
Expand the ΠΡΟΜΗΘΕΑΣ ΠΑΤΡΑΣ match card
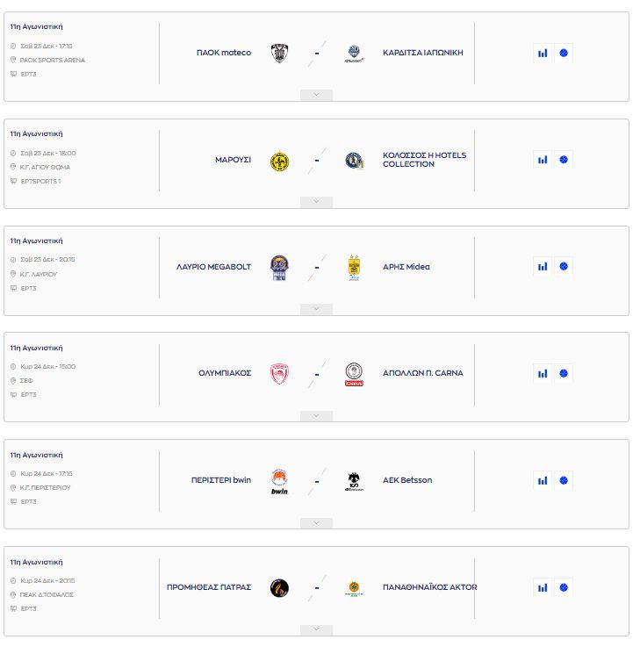point(316,629)
